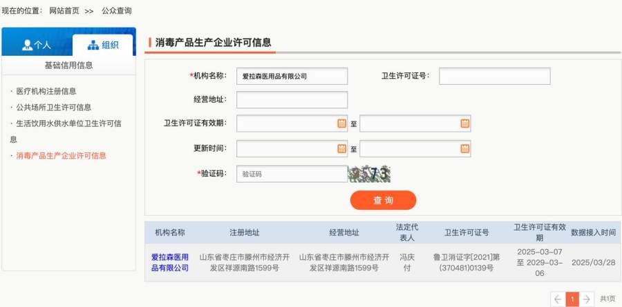
Task: Select 消毒产品生产企业许可信息 in sidebar
Action: point(62,155)
